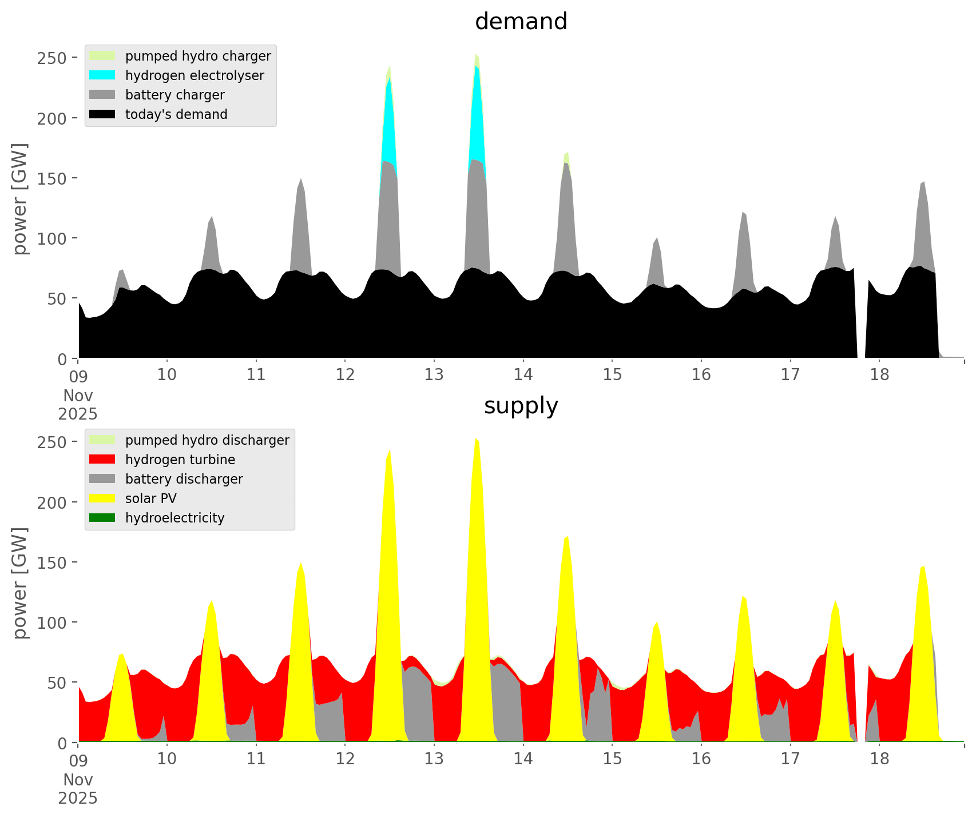976x818 pixels.
Task: Click the cyan hydrogen electrolyser legend swatch
Action: pyautogui.click(x=102, y=75)
